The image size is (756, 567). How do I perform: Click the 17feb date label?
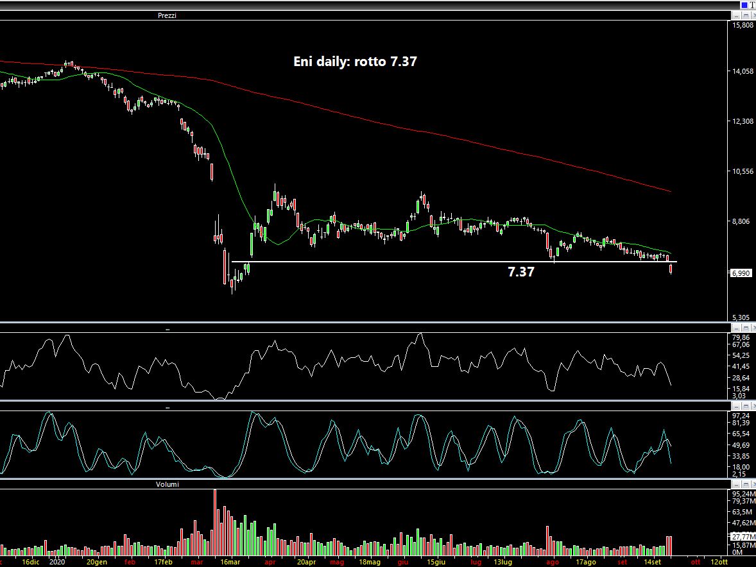164,562
